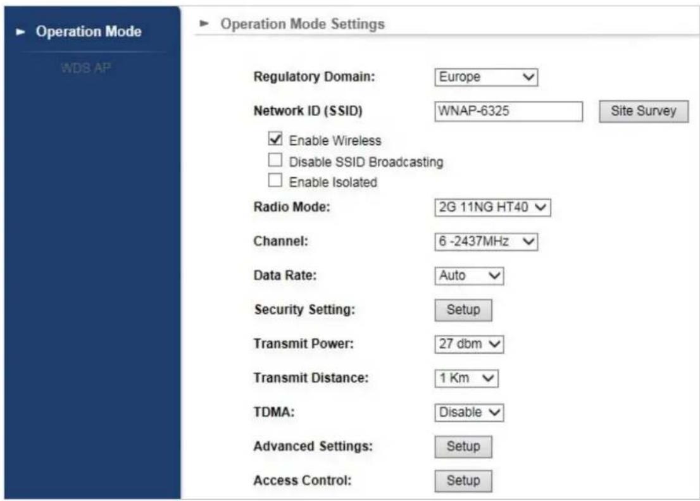Open the Transmit Distance dropdown
700x501 pixels.
[x=466, y=378]
